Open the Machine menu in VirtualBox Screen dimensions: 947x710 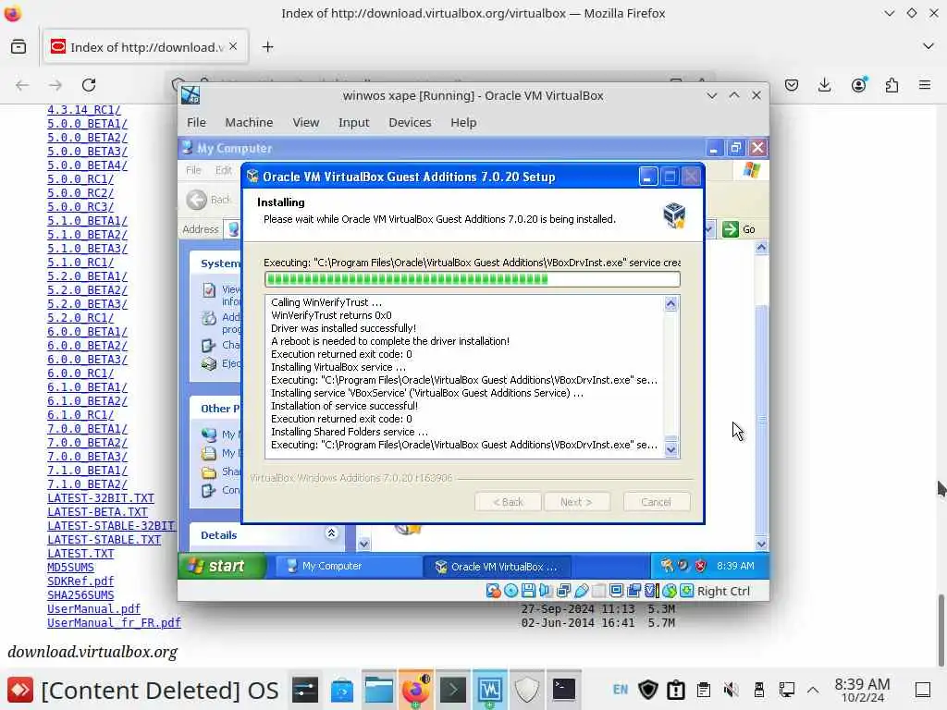[x=249, y=123]
